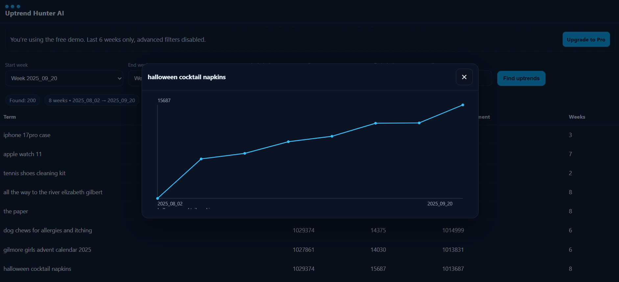Click the Uptrend Hunter AI title

35,13
